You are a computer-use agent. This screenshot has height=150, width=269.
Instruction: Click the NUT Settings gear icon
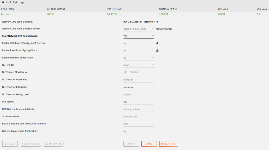(3, 2)
